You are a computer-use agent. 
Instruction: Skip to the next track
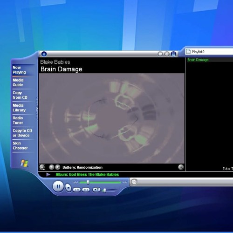pyautogui.click(x=86, y=190)
